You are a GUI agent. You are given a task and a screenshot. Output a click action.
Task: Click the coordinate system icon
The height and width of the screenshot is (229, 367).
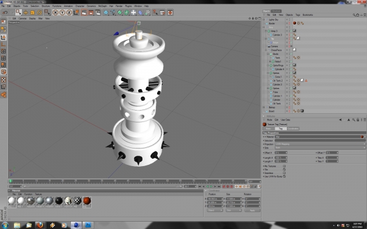[x=76, y=12]
